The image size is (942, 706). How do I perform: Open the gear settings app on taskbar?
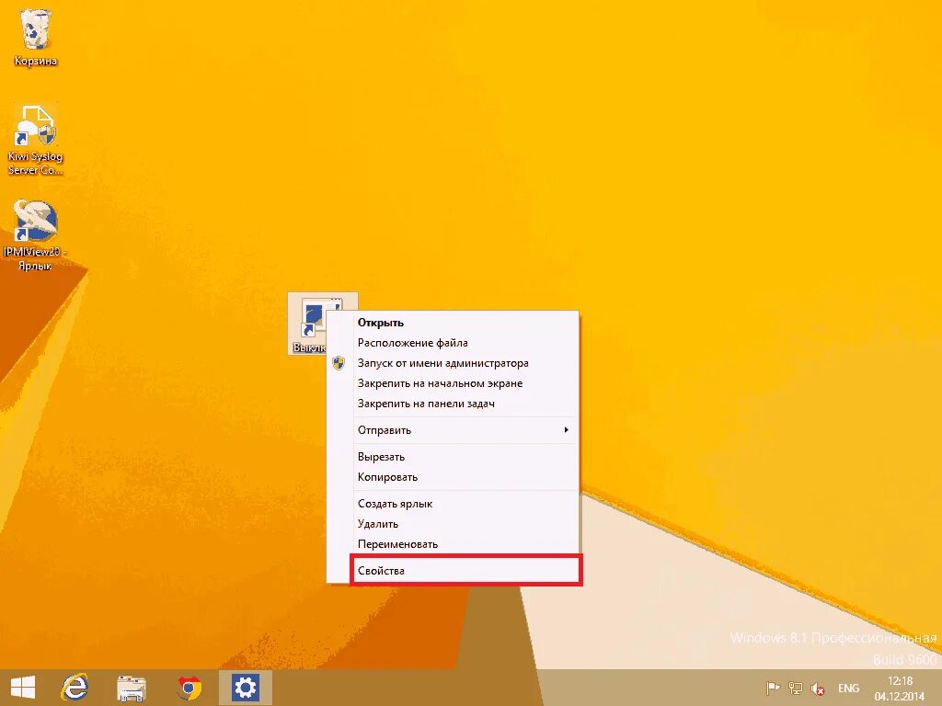coord(245,688)
